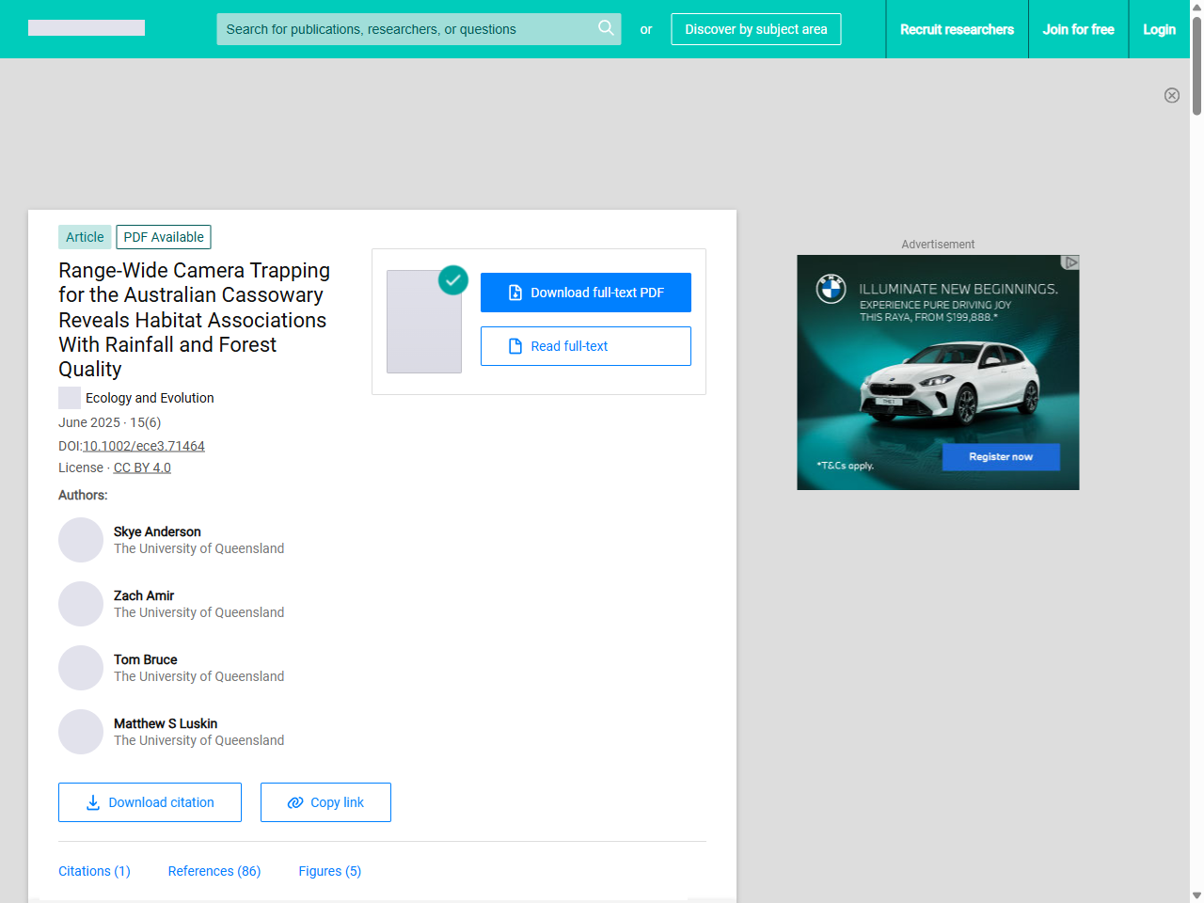Image resolution: width=1204 pixels, height=903 pixels.
Task: Open Skye Anderson's profile avatar
Action: (x=81, y=540)
